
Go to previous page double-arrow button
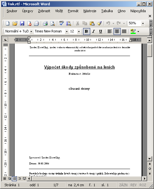[x=150, y=164]
